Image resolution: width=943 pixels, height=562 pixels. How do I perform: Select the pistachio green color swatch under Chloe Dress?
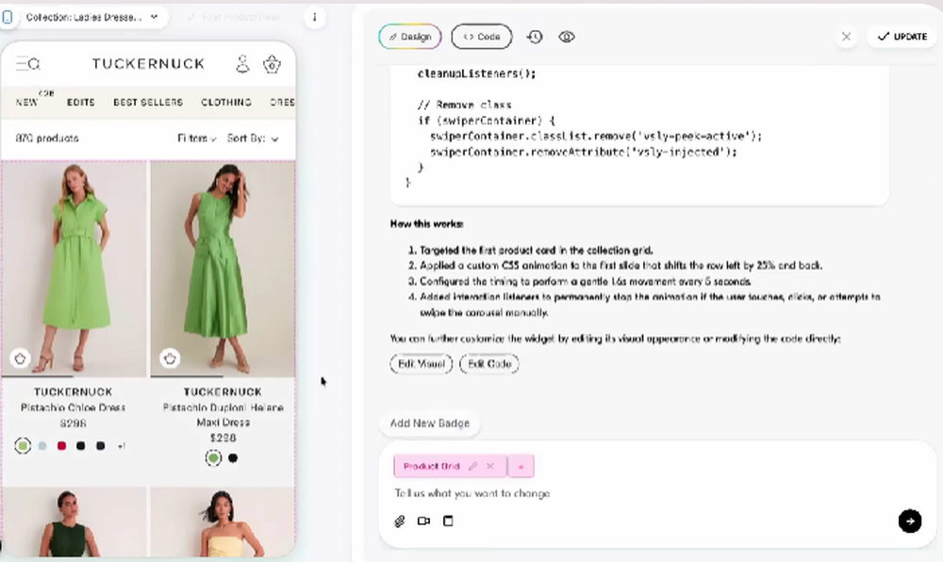(23, 444)
